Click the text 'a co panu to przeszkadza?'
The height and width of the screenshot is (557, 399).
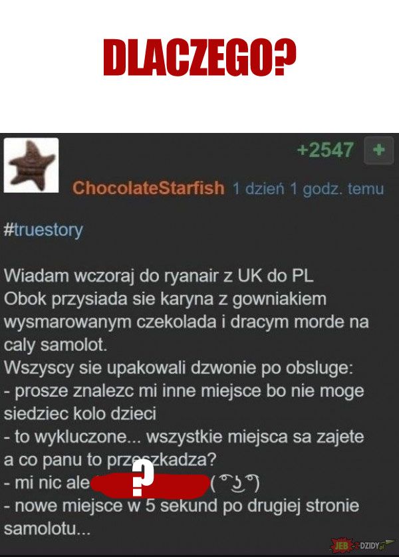[x=110, y=460]
